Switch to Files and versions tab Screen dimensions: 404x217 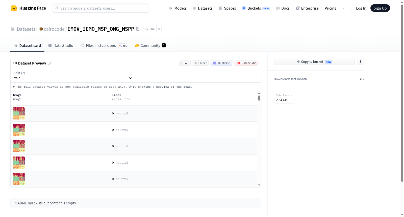pos(104,46)
